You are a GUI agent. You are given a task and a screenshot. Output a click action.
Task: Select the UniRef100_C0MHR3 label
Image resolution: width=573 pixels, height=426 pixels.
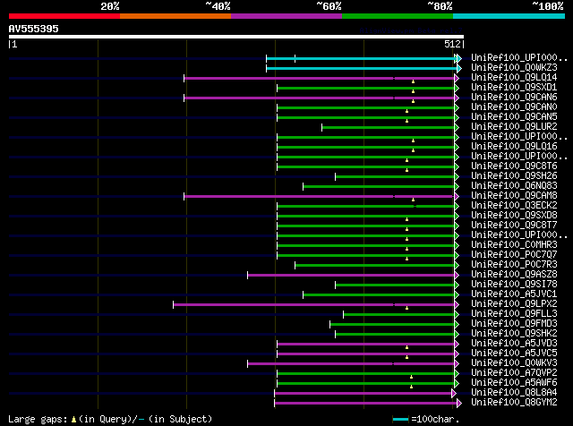514,245
